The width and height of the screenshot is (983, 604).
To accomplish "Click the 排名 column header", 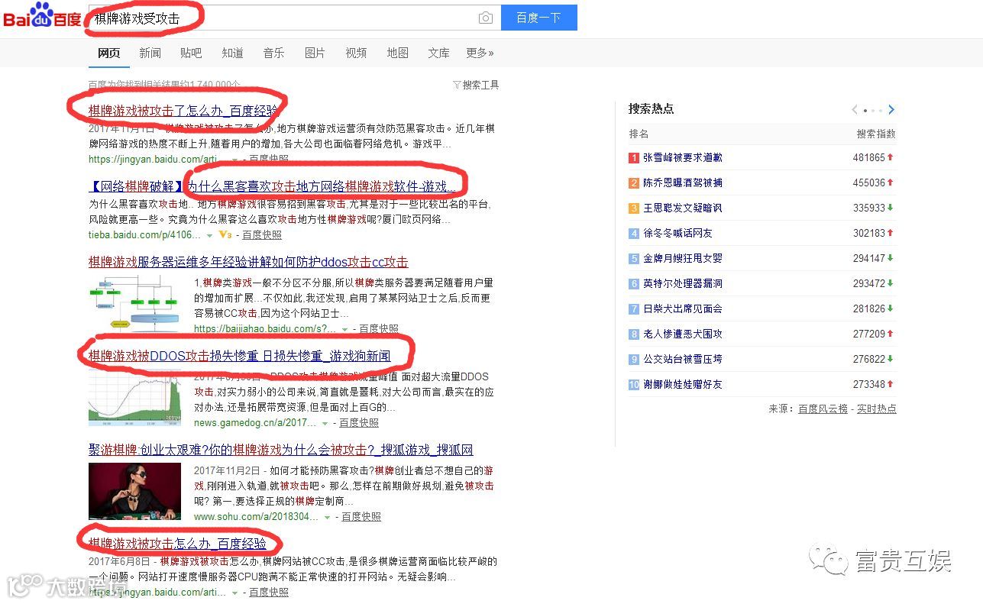I will (x=639, y=134).
